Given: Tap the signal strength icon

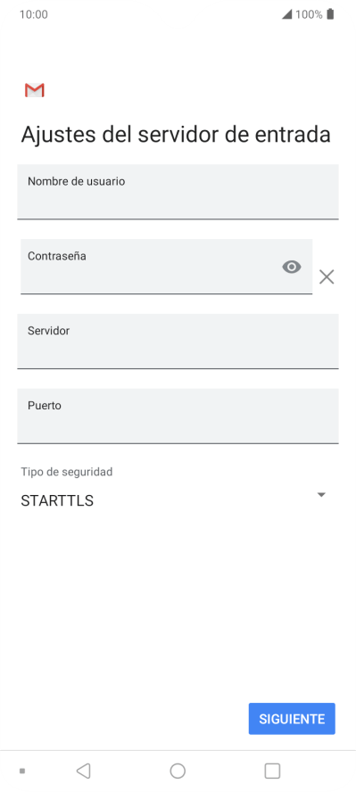Looking at the screenshot, I should [x=286, y=14].
